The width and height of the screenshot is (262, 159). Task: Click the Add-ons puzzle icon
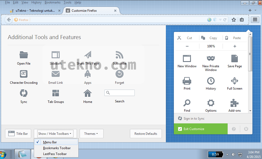(x=234, y=103)
